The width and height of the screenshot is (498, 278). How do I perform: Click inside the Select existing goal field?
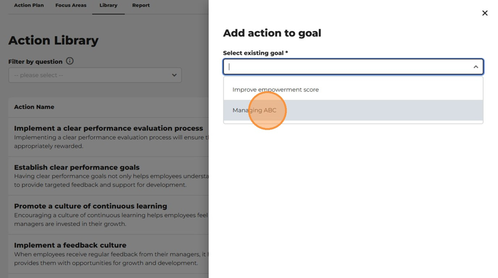pos(353,66)
